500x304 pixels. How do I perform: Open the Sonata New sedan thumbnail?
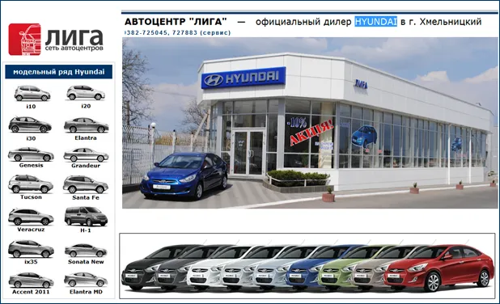tap(86, 251)
